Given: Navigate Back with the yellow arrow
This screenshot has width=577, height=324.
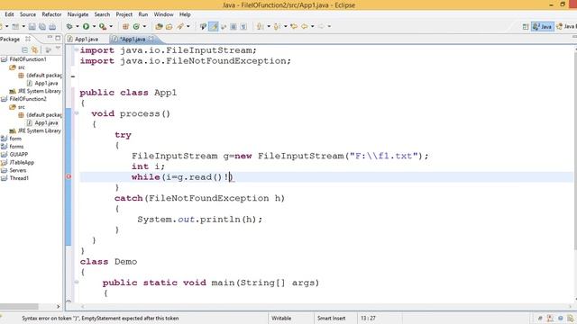Looking at the screenshot, I should click(305, 26).
